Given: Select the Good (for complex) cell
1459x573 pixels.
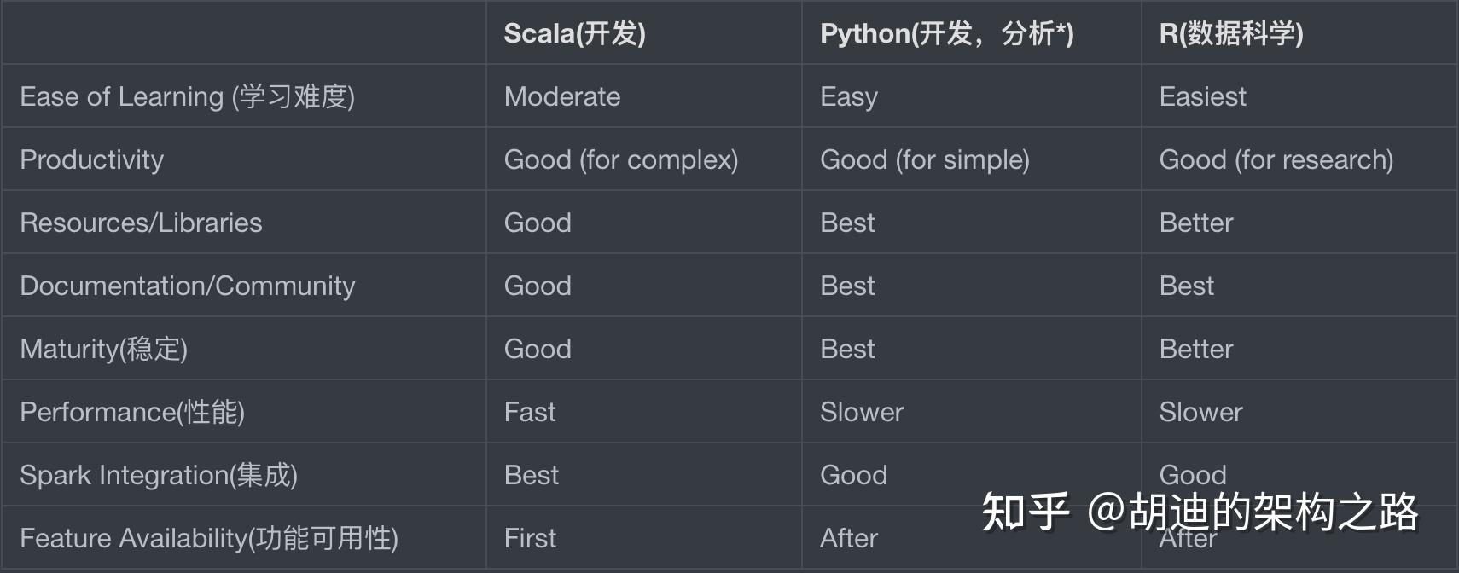Looking at the screenshot, I should [x=621, y=159].
